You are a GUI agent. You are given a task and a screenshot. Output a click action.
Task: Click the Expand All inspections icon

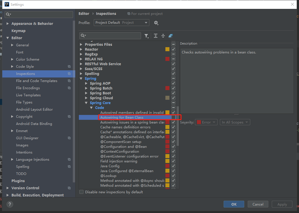click(x=156, y=36)
